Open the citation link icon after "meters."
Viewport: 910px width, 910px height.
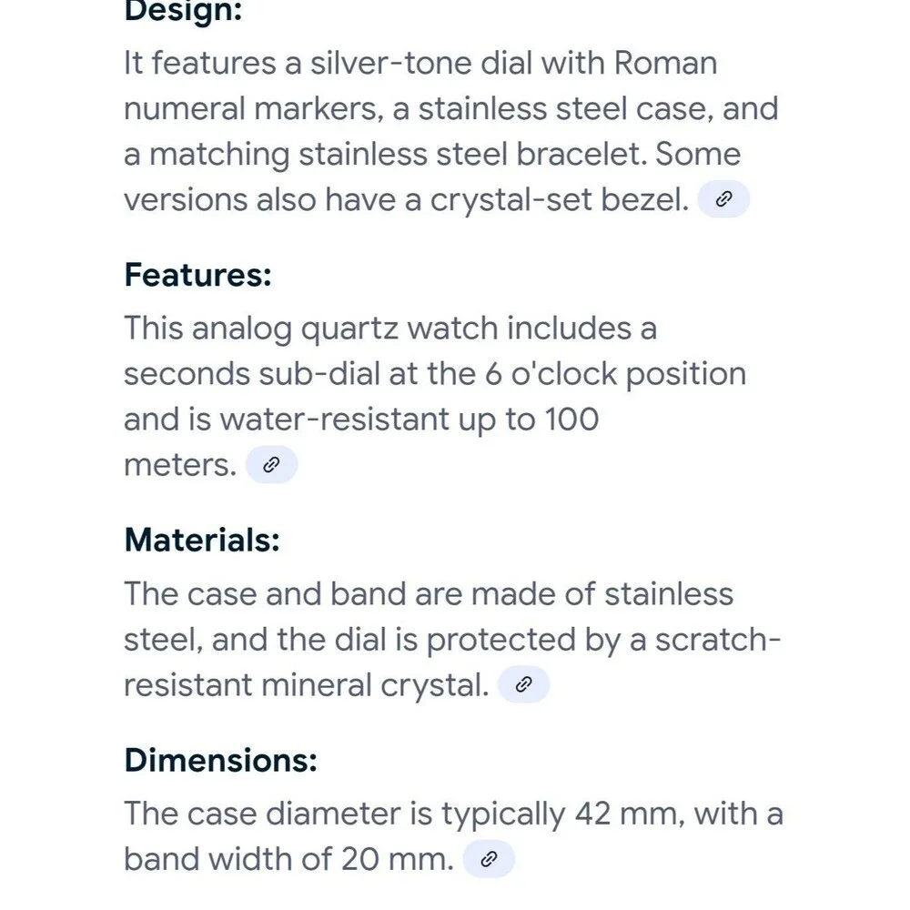[x=271, y=465]
